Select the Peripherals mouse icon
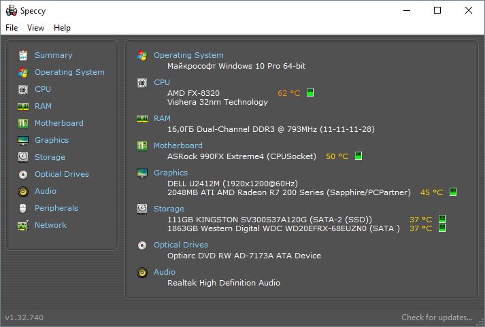This screenshot has height=327, width=485. 23,208
